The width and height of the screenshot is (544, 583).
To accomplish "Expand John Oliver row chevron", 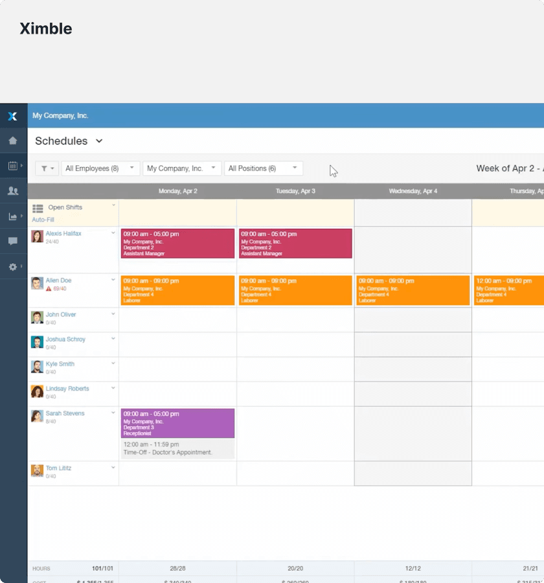I will click(x=113, y=314).
